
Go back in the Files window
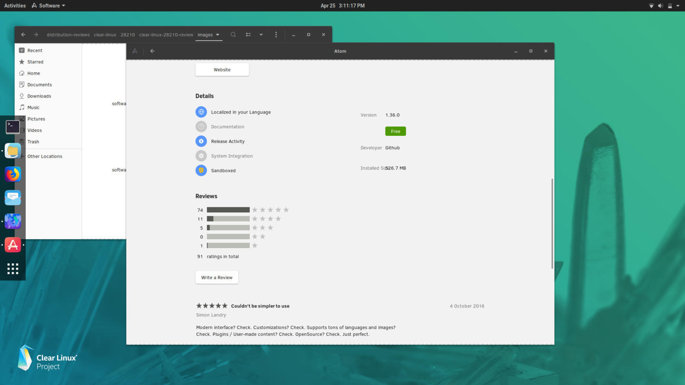point(23,35)
